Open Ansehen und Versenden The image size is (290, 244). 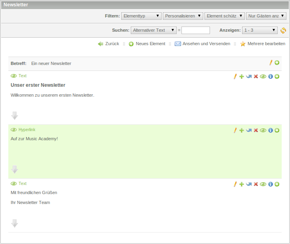(206, 44)
